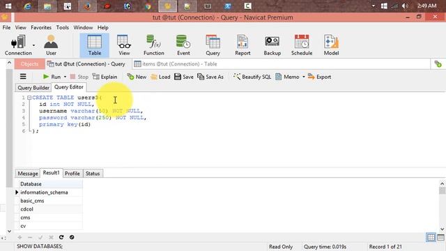Open the File menu
The height and width of the screenshot is (251, 446).
6,28
